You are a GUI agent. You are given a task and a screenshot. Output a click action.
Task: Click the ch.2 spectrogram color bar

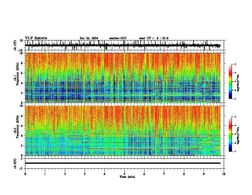pos(230,134)
